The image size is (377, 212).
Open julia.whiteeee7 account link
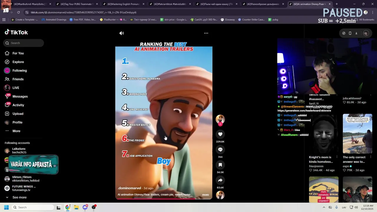click(x=352, y=98)
